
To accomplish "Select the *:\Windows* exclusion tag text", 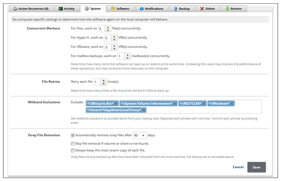I will [x=219, y=104].
